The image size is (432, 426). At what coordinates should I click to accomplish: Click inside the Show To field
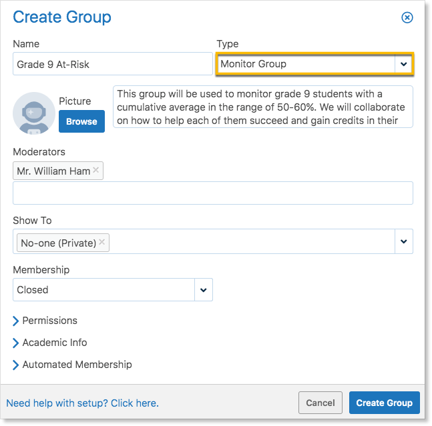pos(252,241)
